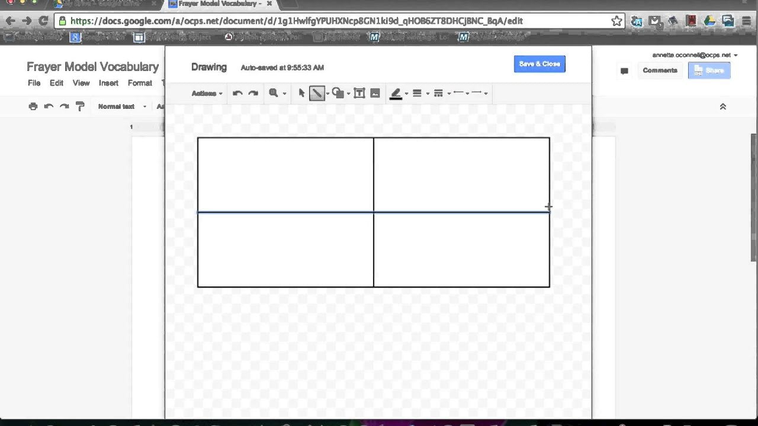Click the Save & Close button
758x426 pixels.
539,64
